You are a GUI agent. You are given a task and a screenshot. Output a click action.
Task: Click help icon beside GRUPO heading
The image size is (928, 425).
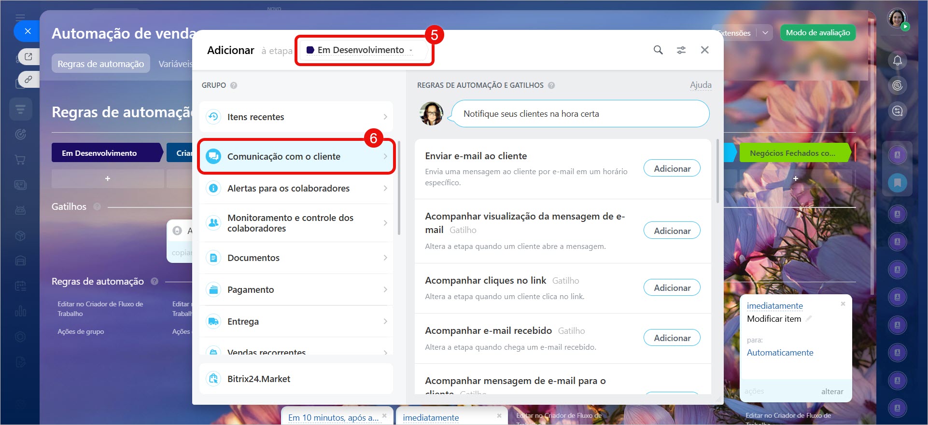(234, 85)
